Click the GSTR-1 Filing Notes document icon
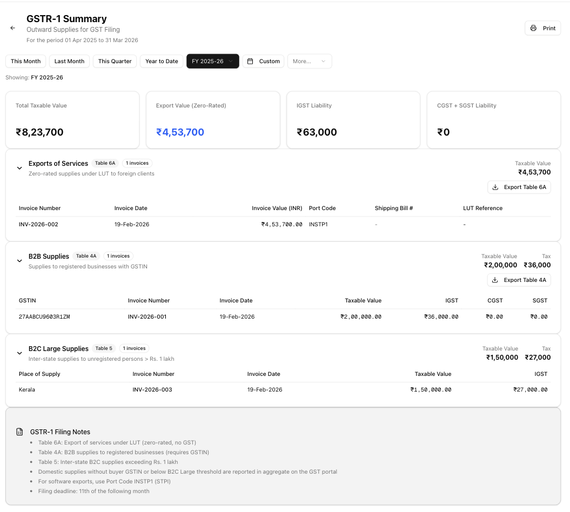Viewport: 570px width, 512px height. 19,432
